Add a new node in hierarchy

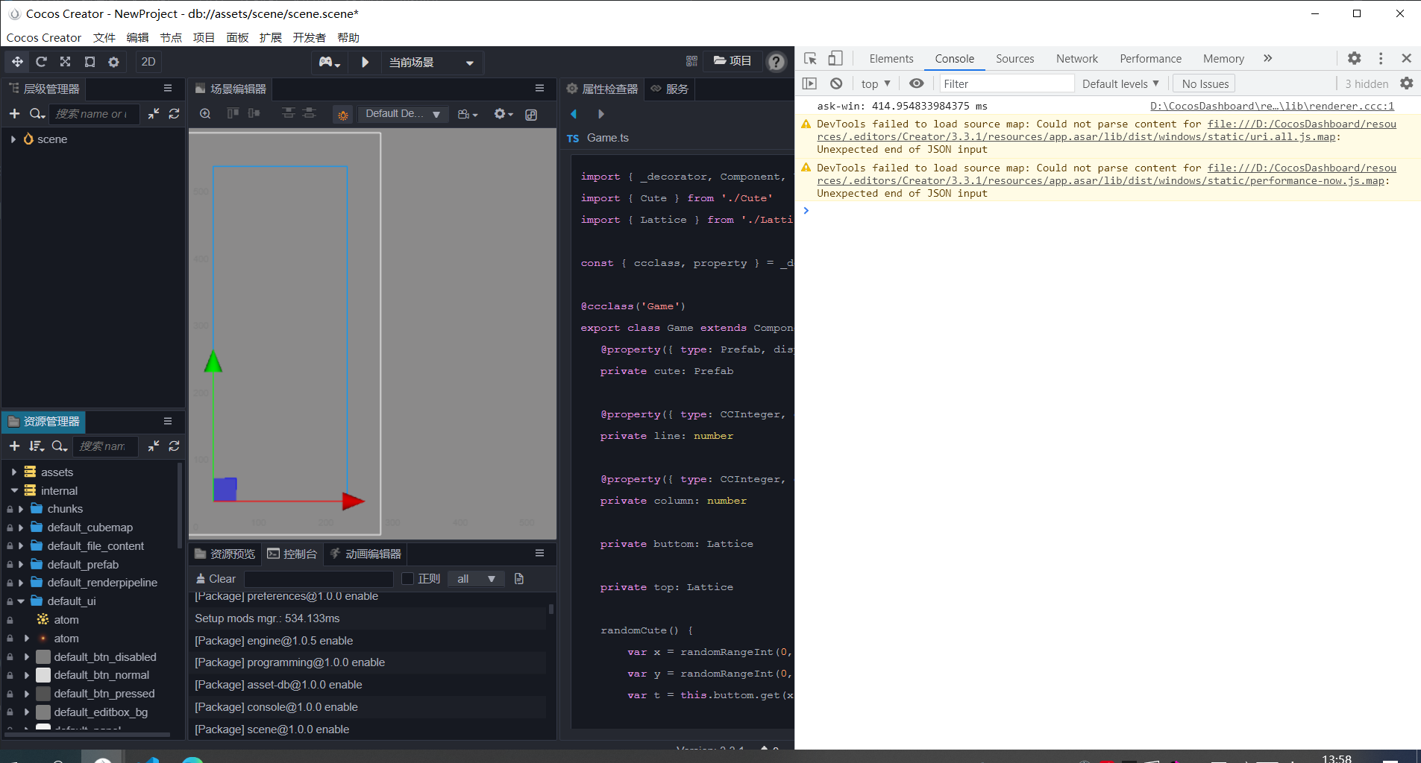(x=14, y=113)
